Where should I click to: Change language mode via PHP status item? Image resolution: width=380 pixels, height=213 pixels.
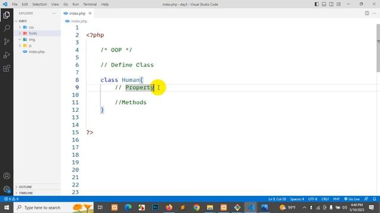[x=336, y=199]
